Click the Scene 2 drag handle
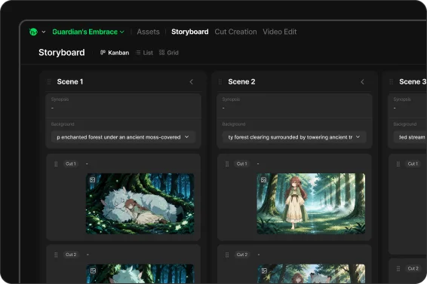 click(x=220, y=82)
